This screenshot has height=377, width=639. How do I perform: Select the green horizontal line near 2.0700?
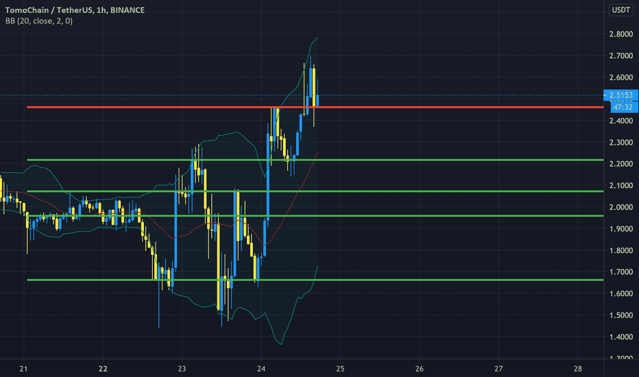(x=315, y=191)
